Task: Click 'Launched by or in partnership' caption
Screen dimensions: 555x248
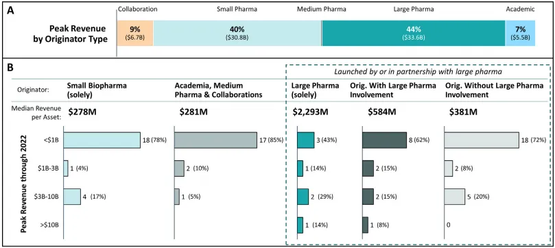Action: click(x=416, y=72)
